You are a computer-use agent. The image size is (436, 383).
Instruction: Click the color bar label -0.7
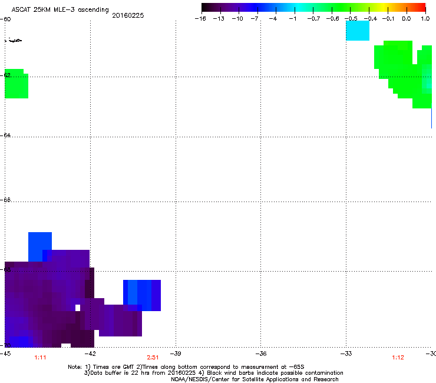(313, 19)
